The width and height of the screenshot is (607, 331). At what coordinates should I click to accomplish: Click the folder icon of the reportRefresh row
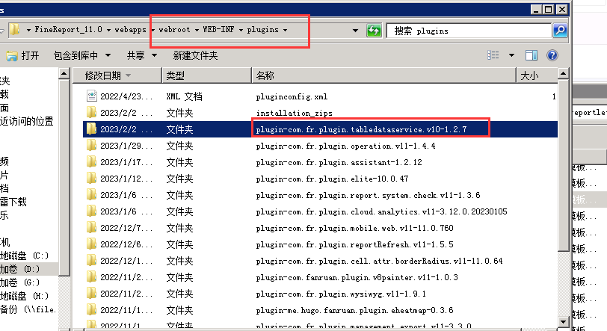pos(91,244)
